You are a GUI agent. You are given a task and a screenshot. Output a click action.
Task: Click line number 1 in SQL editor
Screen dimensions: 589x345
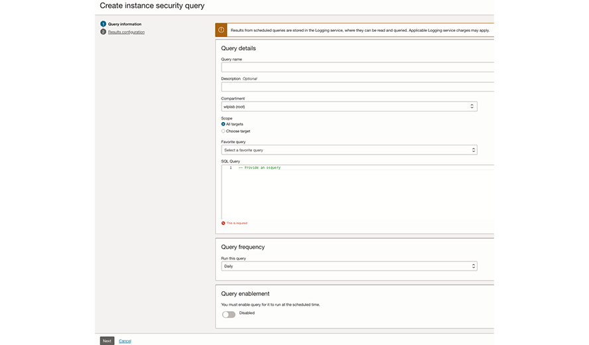click(x=231, y=168)
